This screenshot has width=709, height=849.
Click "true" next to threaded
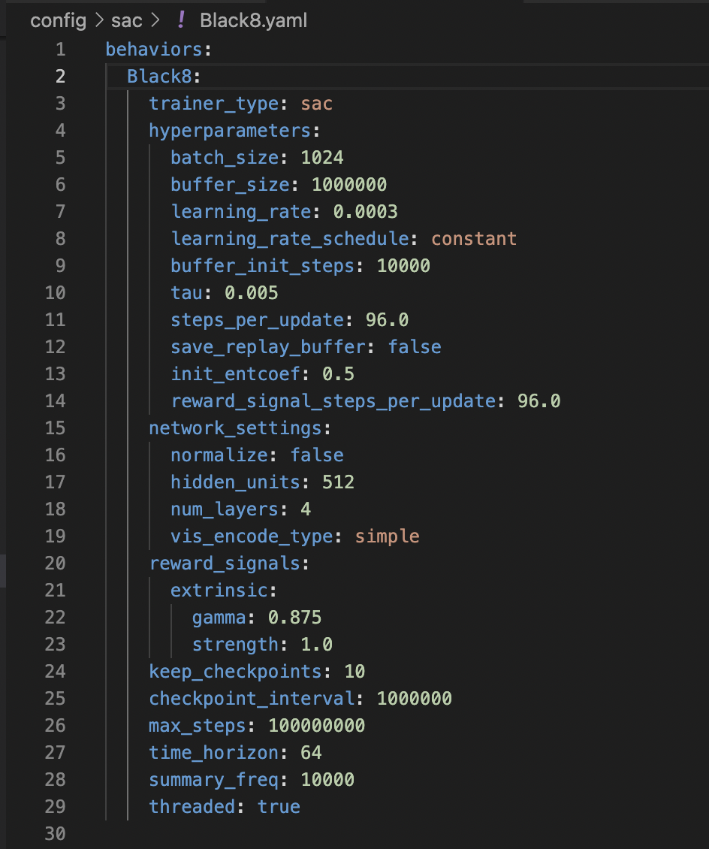279,806
